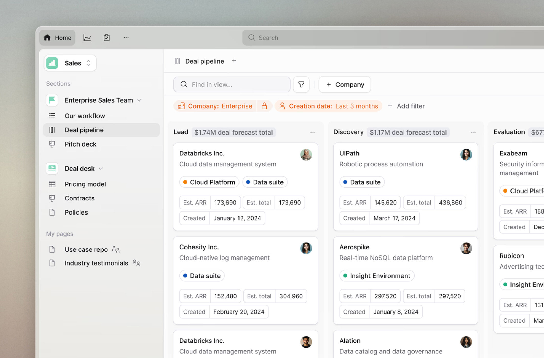Click the owner avatar on Cohesity card
The width and height of the screenshot is (544, 358).
(x=306, y=248)
